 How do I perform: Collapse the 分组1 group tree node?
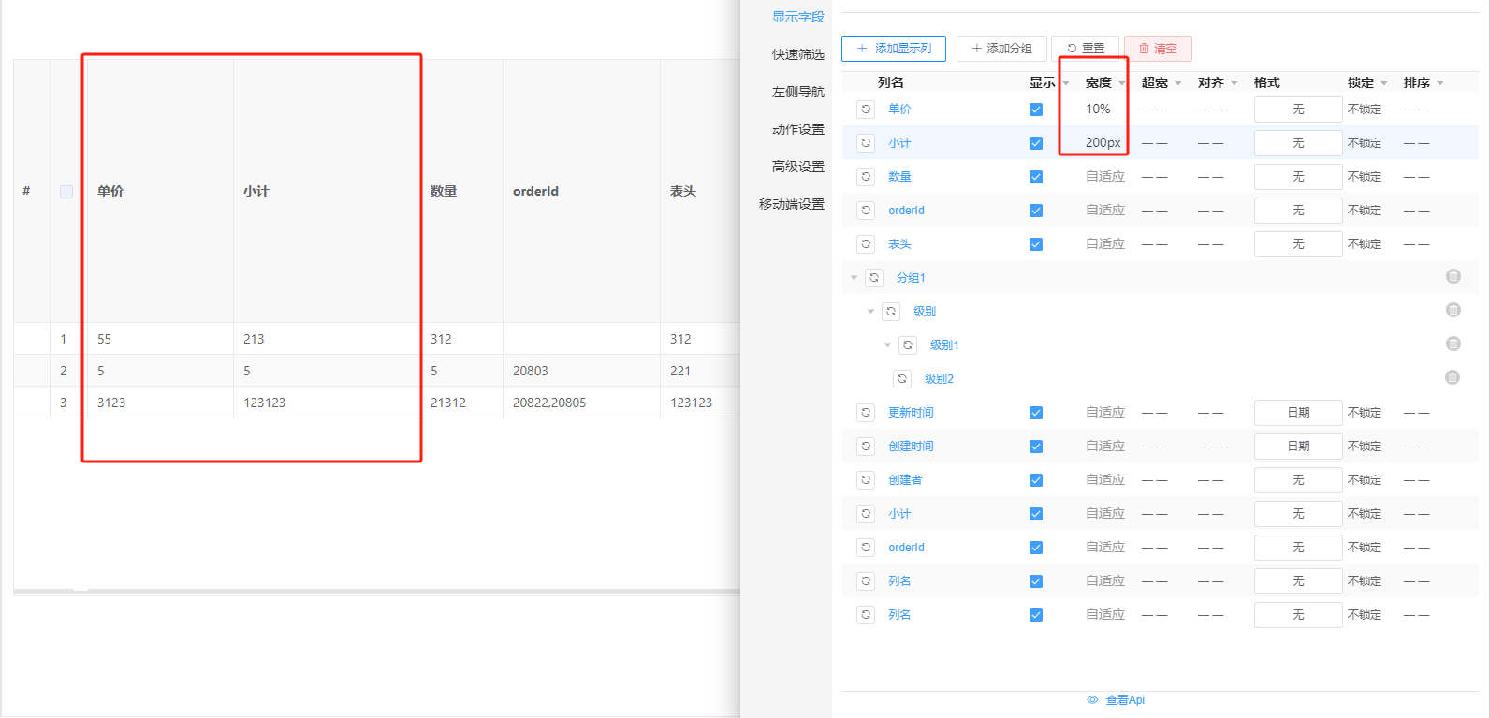[x=854, y=278]
